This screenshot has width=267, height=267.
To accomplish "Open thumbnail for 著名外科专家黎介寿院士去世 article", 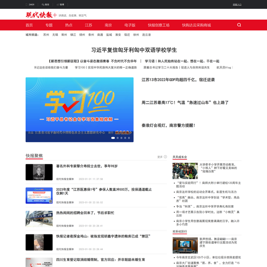I will [x=39, y=172].
